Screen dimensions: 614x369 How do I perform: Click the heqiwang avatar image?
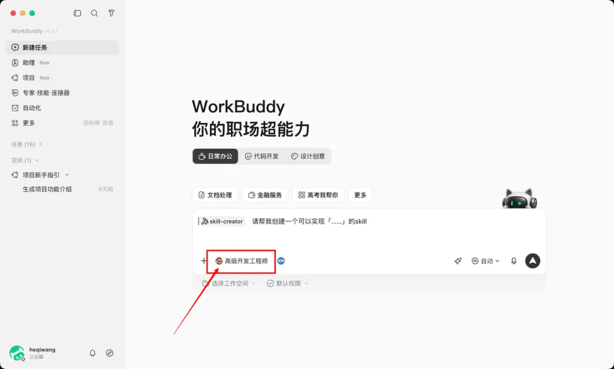click(17, 353)
